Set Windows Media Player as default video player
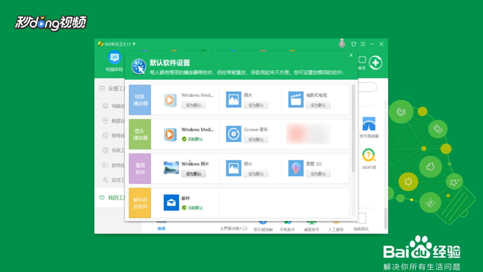The height and width of the screenshot is (272, 483). tap(193, 105)
